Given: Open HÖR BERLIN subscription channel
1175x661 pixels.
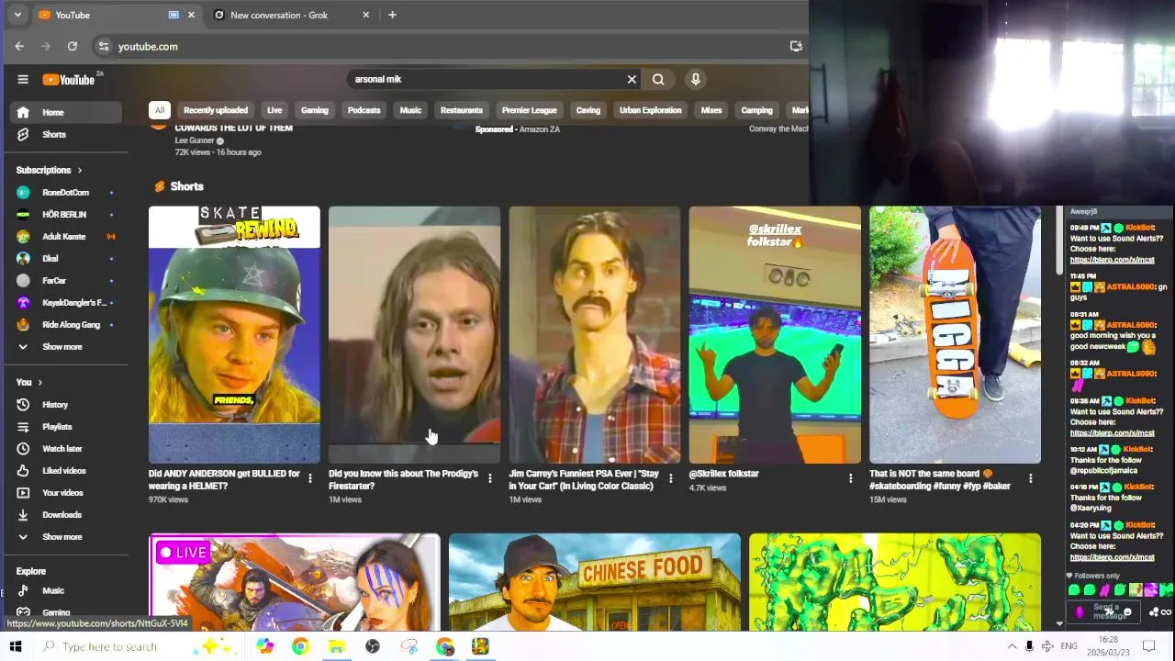Looking at the screenshot, I should 64,214.
